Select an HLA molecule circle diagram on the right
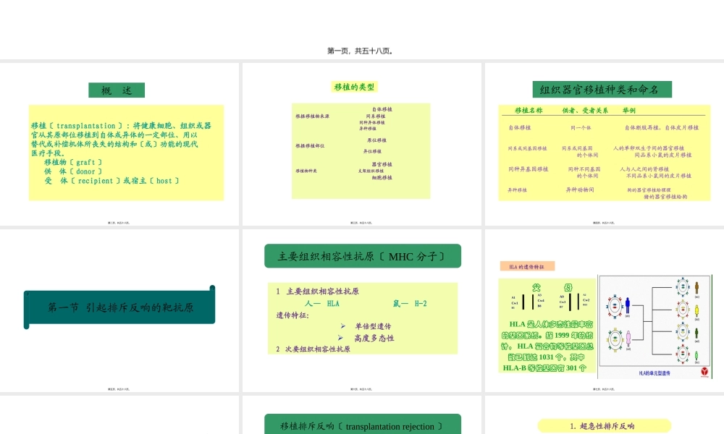This screenshot has width=724, height=434. pos(683,287)
